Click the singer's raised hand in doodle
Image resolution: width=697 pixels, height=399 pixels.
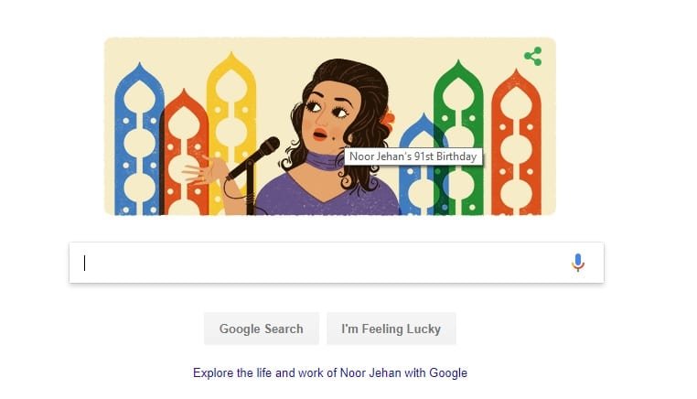(205, 170)
